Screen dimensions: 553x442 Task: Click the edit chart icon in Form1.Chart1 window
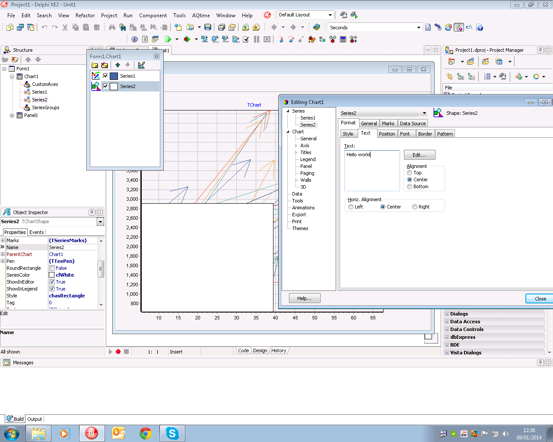point(141,65)
